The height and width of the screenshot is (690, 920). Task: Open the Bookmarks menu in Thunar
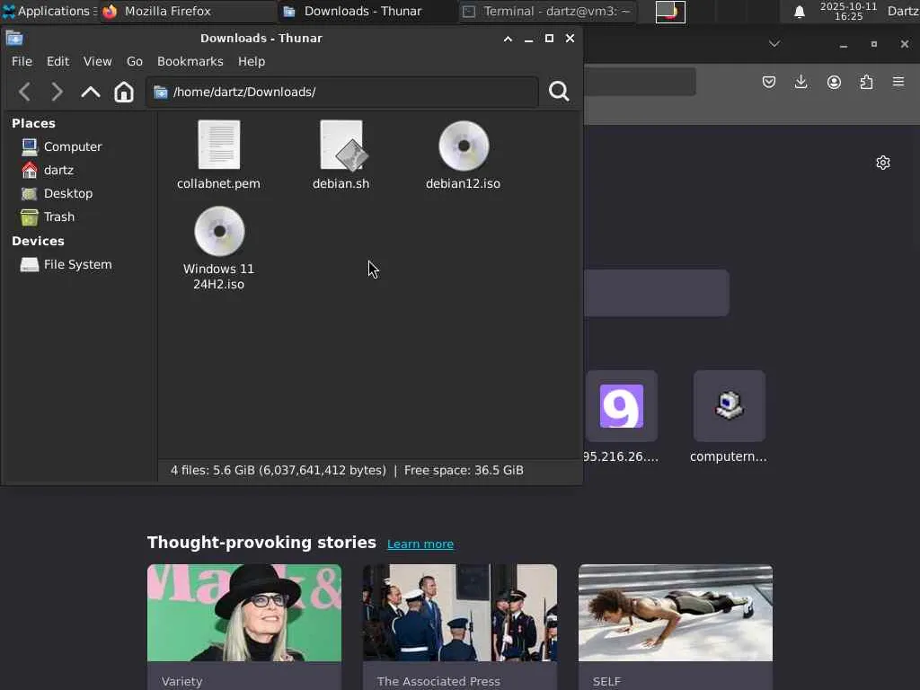pos(190,62)
